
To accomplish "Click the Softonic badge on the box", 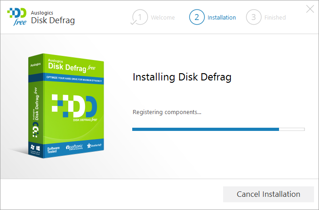I will click(x=74, y=147).
